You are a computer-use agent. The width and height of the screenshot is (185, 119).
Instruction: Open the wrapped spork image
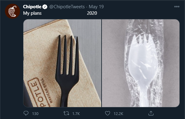click(x=141, y=63)
